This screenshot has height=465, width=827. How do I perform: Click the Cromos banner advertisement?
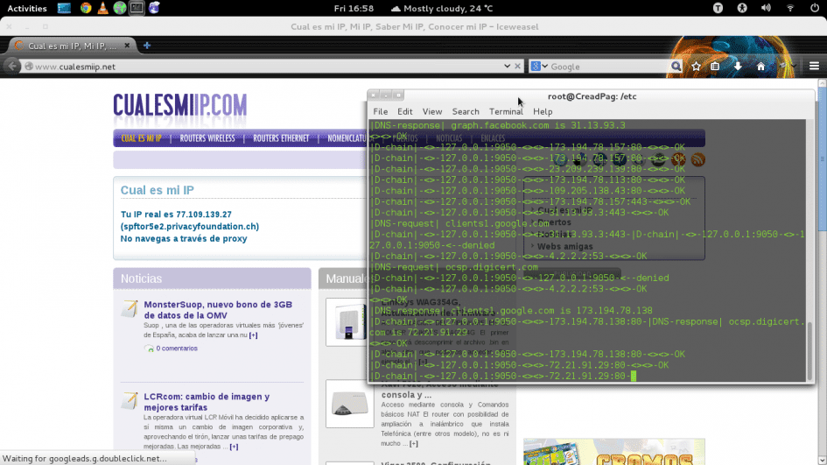(x=614, y=452)
